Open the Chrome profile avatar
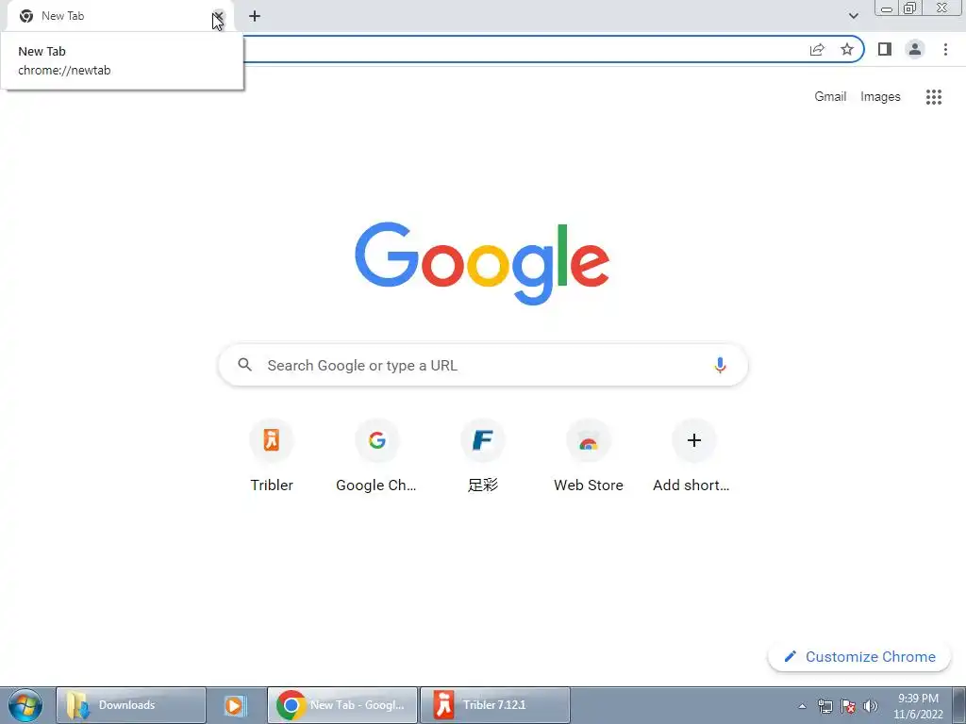This screenshot has height=724, width=966. [915, 49]
